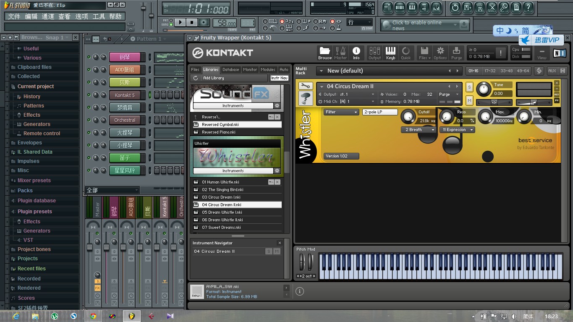Open Kontakt Options gear
573x322 pixels.
click(440, 53)
